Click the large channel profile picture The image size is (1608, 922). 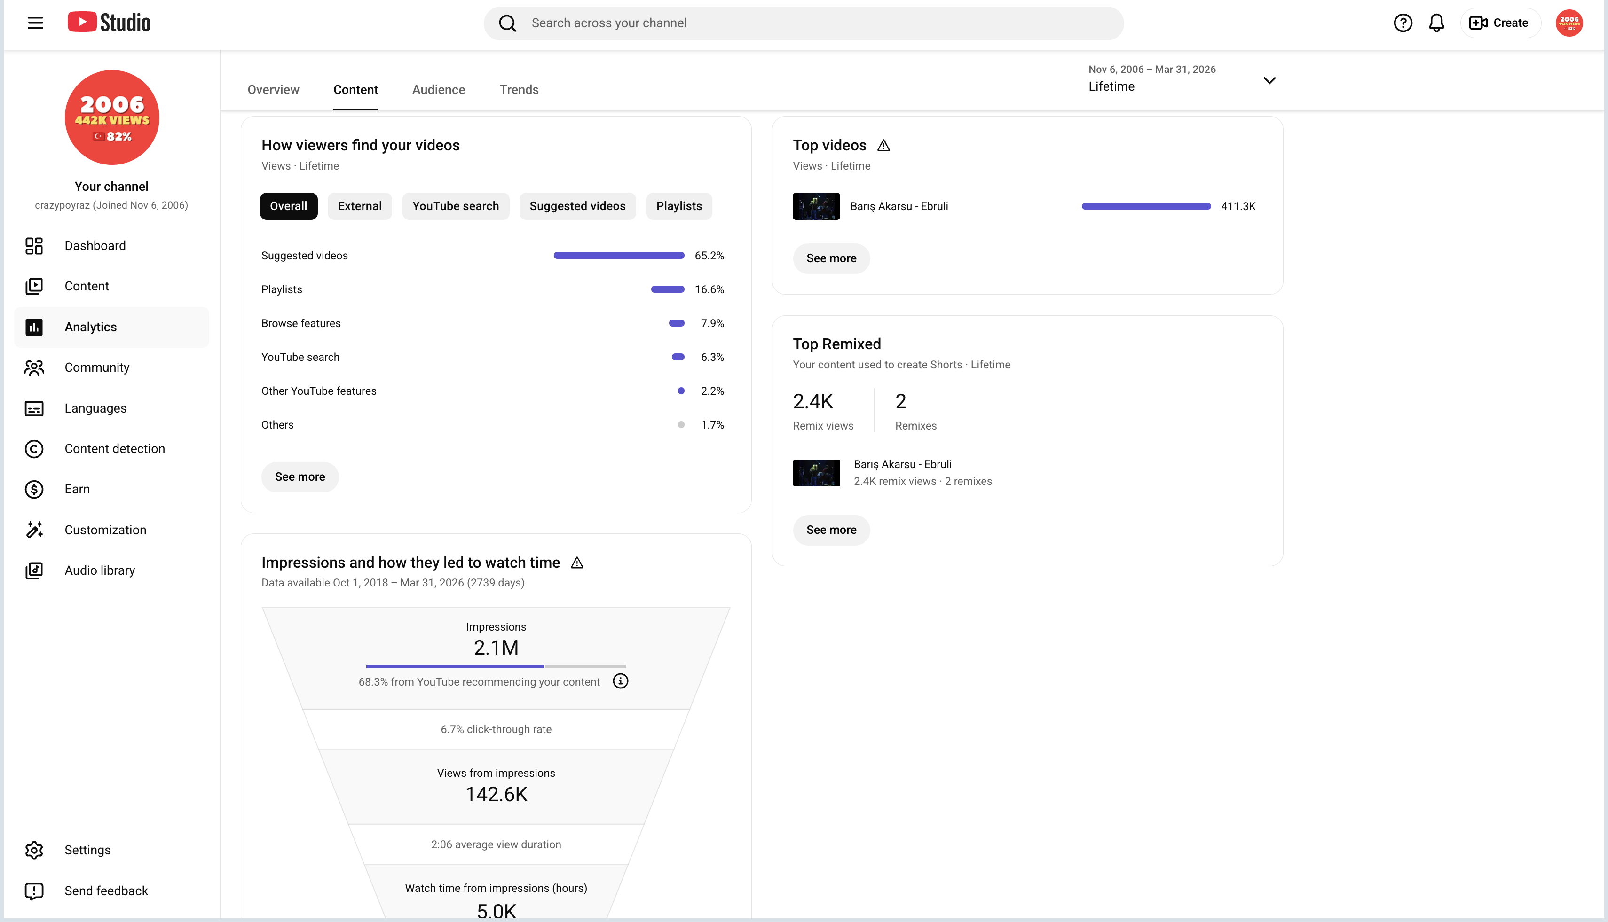point(111,118)
